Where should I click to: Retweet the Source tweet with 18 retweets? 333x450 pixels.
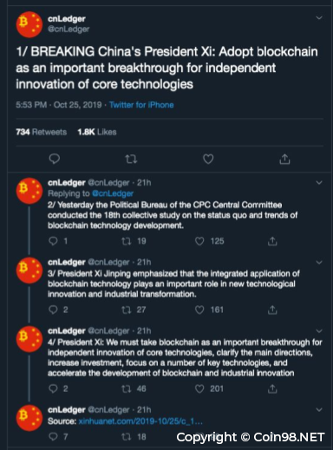coord(126,436)
